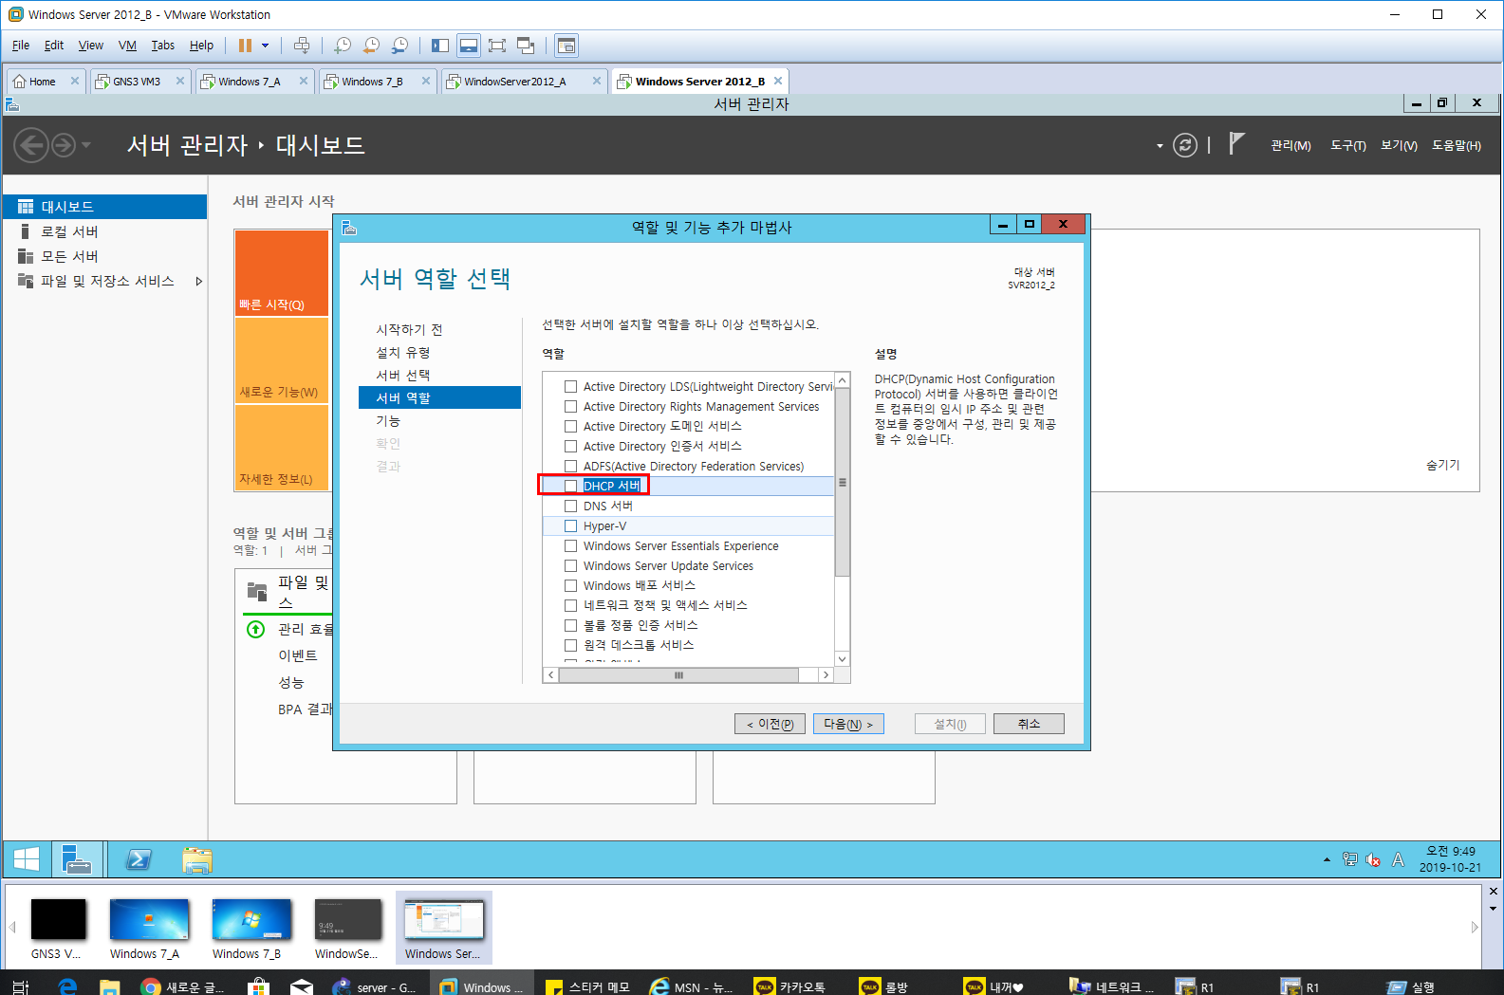Open the 보기(V) menu
The width and height of the screenshot is (1504, 995).
click(x=1399, y=145)
